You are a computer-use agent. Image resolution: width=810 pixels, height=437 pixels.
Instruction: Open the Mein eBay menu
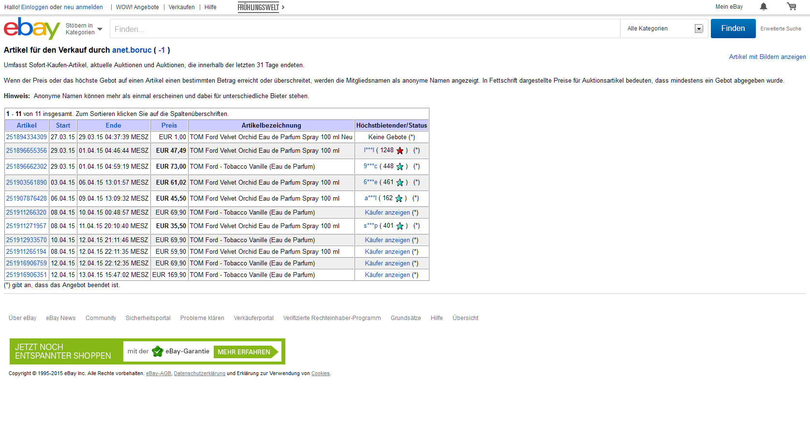(x=729, y=7)
